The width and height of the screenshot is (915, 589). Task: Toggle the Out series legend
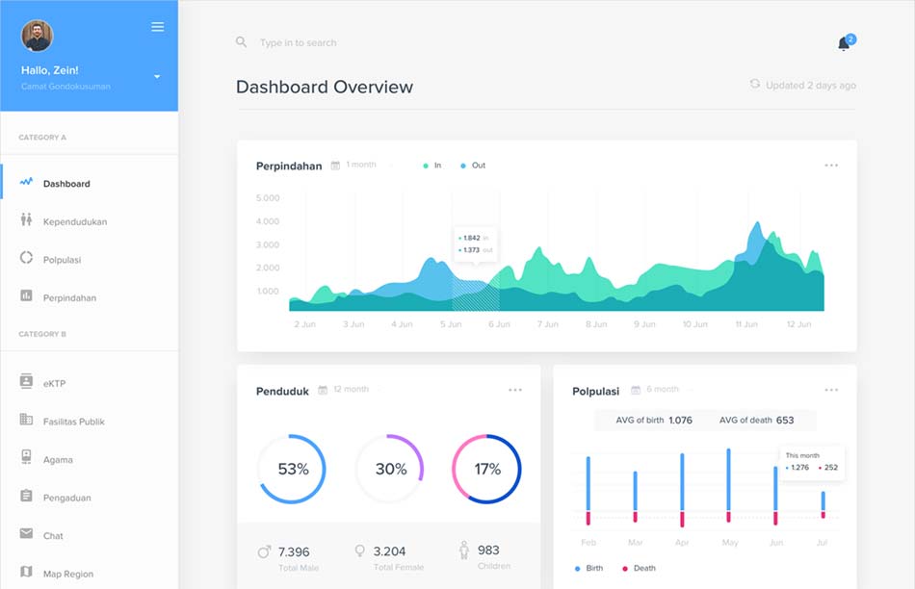pos(472,166)
